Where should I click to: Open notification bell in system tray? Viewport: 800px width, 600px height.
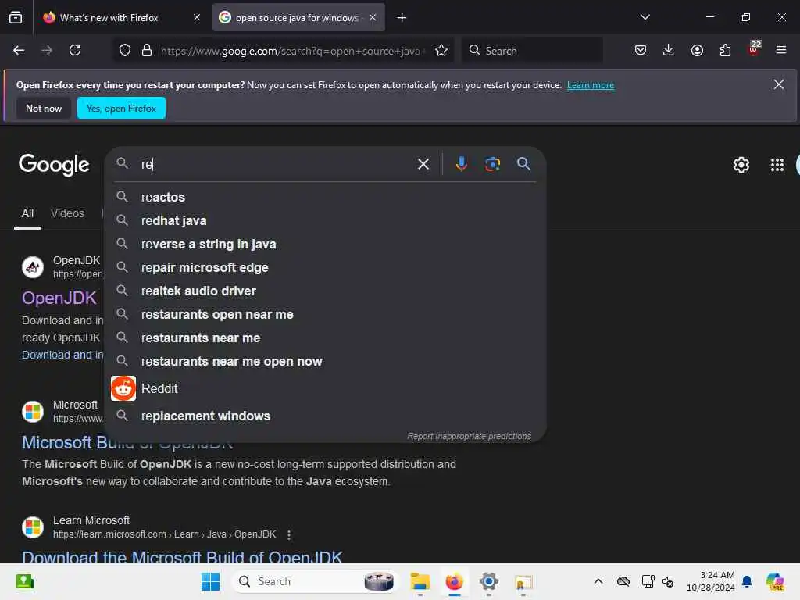[x=747, y=581]
